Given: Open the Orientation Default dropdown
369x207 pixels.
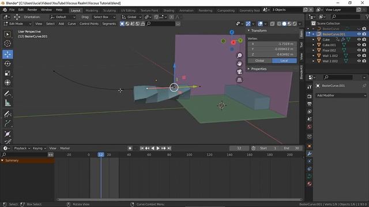Looking at the screenshot, I should pos(63,17).
